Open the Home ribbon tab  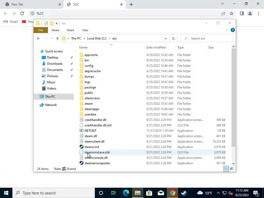tap(55, 30)
